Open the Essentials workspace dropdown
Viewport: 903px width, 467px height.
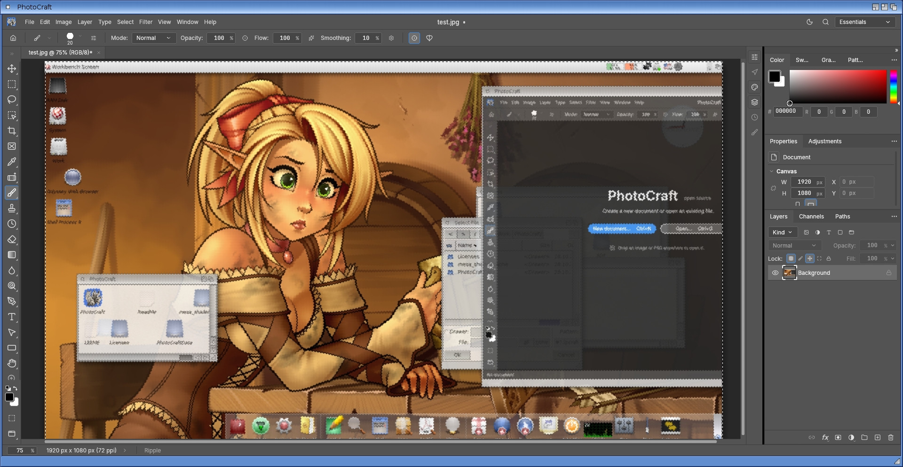[x=865, y=22]
